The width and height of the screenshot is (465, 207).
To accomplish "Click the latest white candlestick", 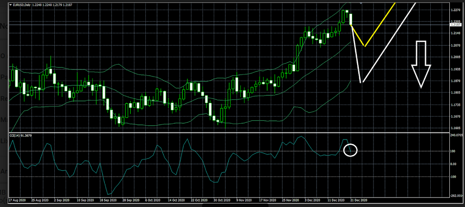I will coord(351,19).
